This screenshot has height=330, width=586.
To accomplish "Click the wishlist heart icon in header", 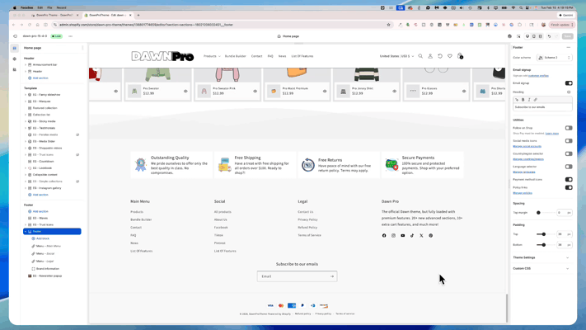I will tap(450, 56).
